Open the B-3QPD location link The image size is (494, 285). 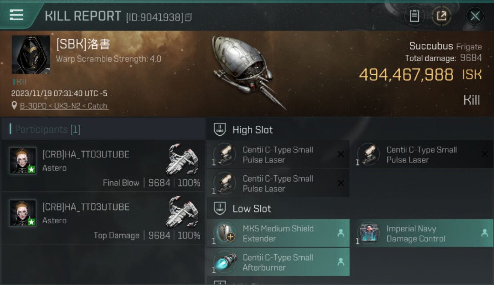click(x=64, y=106)
